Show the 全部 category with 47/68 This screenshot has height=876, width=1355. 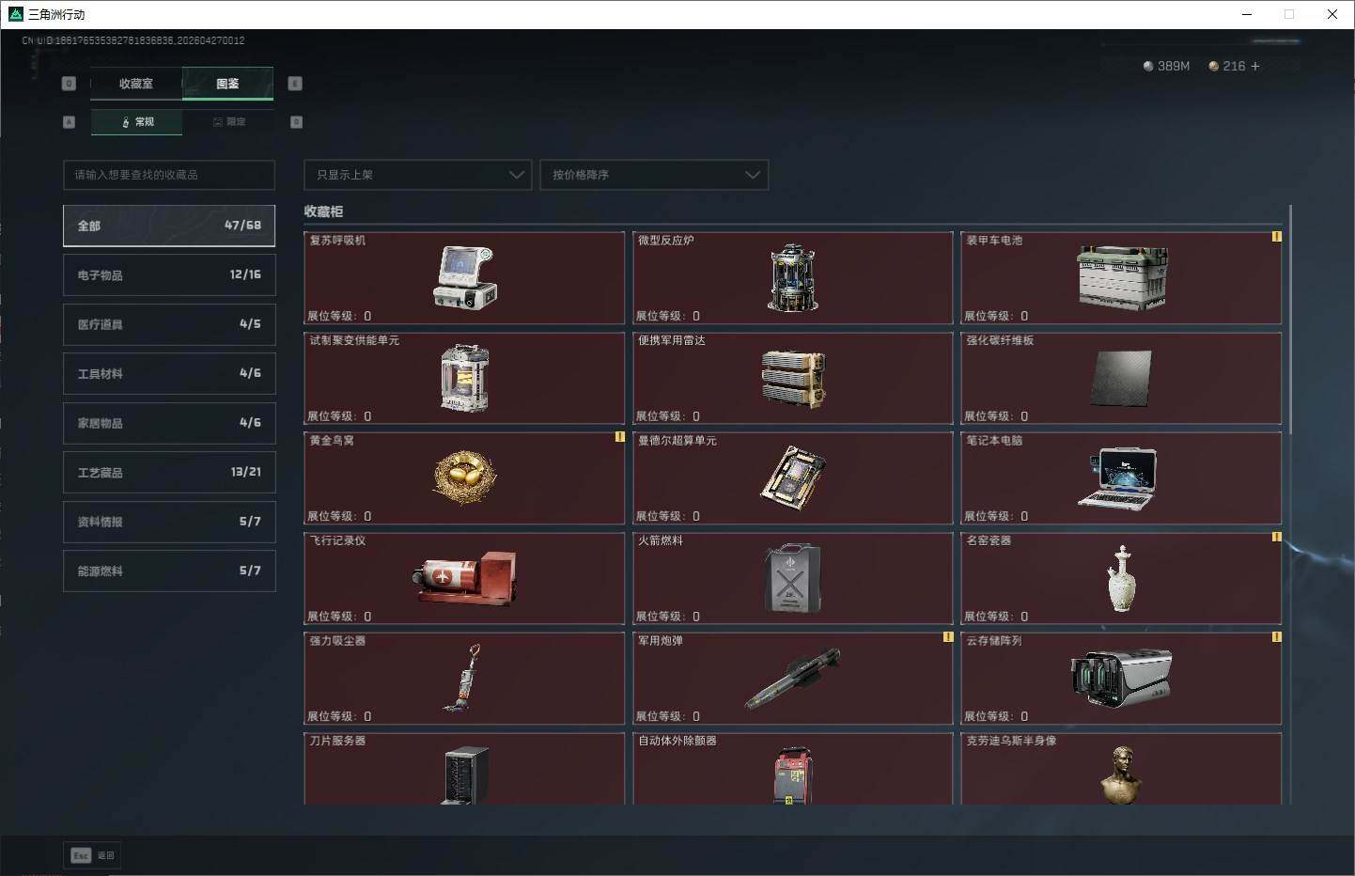[x=169, y=226]
